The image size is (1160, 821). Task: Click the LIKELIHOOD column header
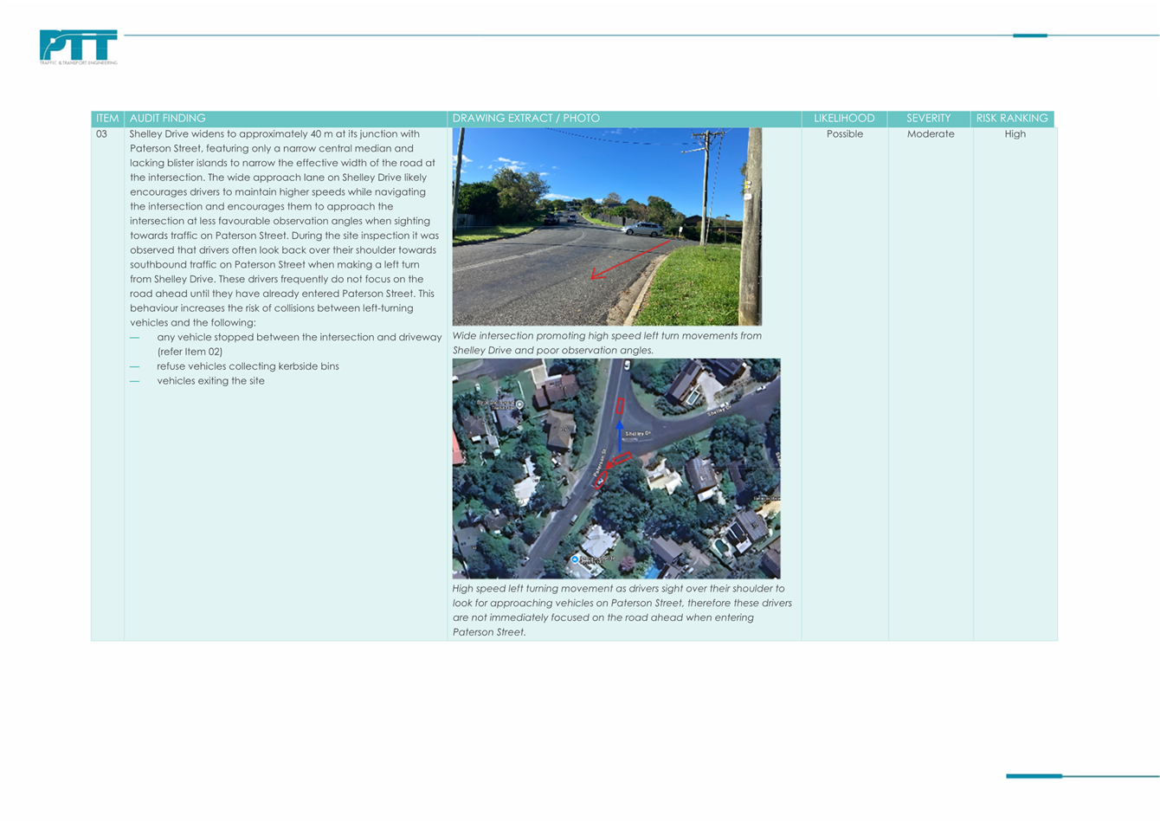[x=844, y=119]
